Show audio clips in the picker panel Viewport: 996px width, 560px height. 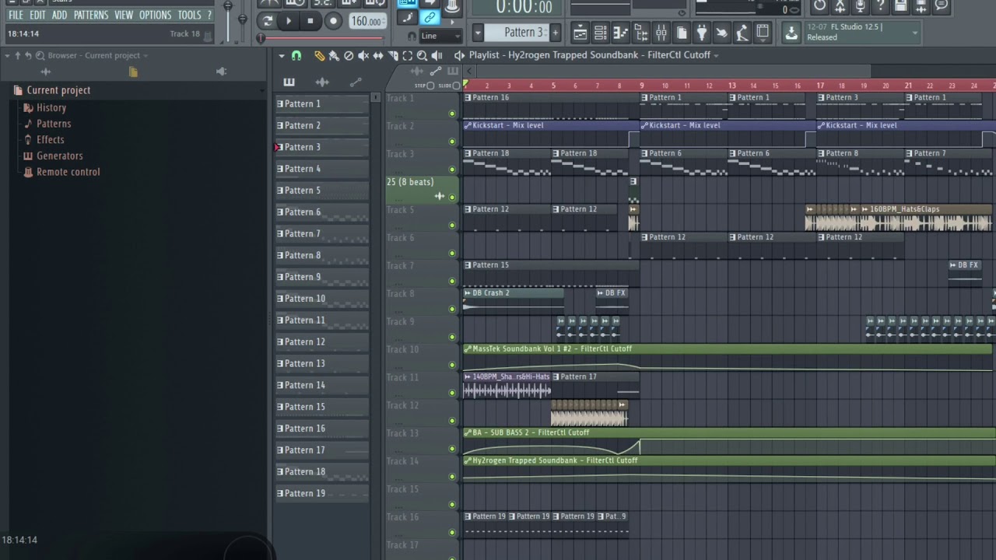click(x=322, y=82)
